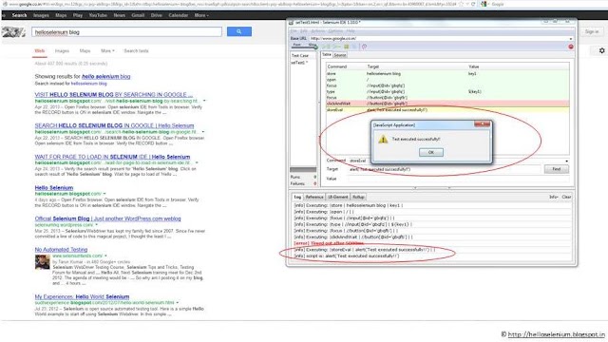Switch to the Source tab in Selenium IDE
Screen dimensions: 608x342
pos(340,55)
